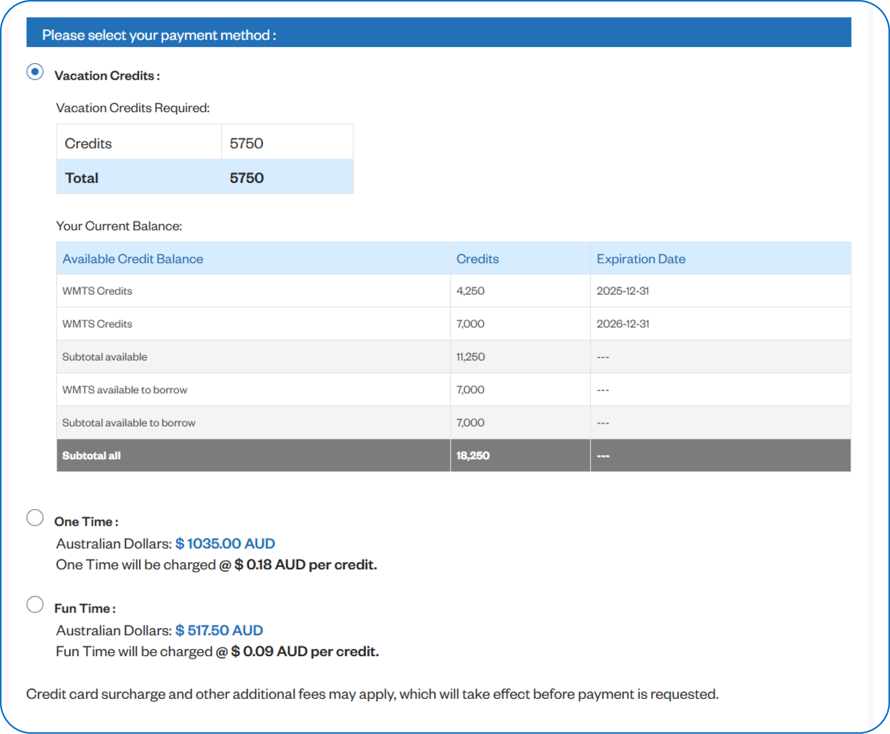The image size is (890, 734).
Task: Click the Expiration Date column header
Action: pyautogui.click(x=640, y=258)
